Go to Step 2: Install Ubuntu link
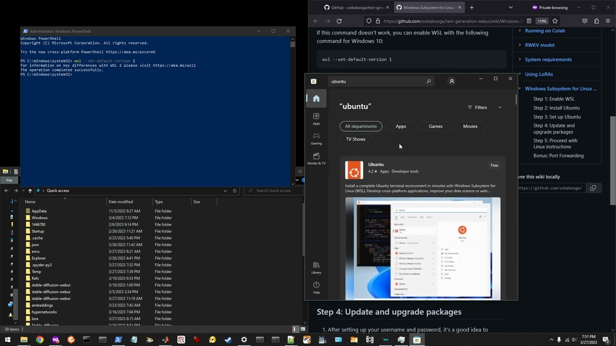 (x=556, y=108)
